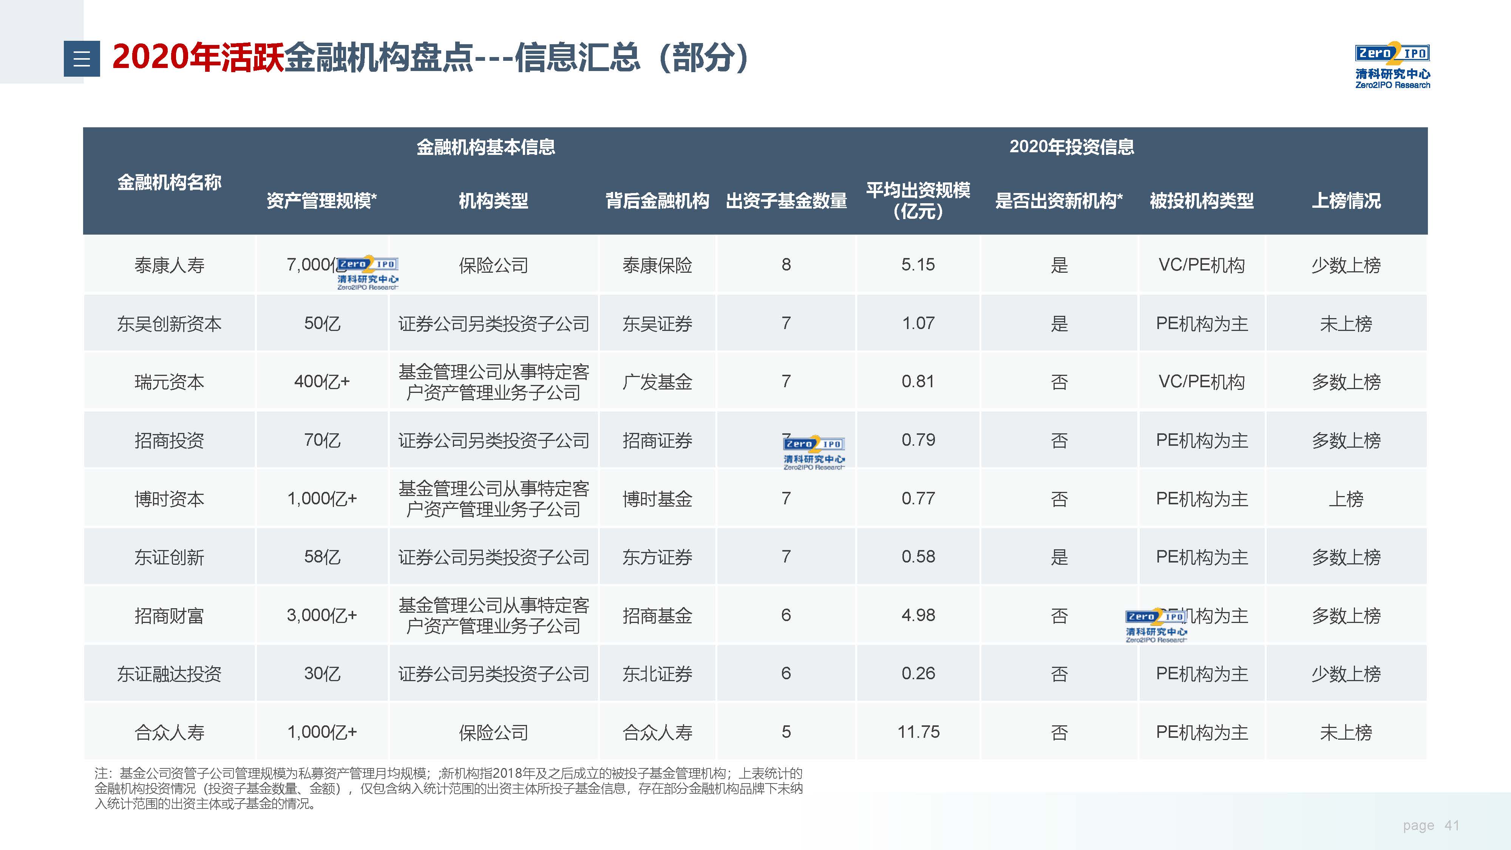Select the 泰康人寿 institution name cell
The height and width of the screenshot is (850, 1511).
pos(169,265)
